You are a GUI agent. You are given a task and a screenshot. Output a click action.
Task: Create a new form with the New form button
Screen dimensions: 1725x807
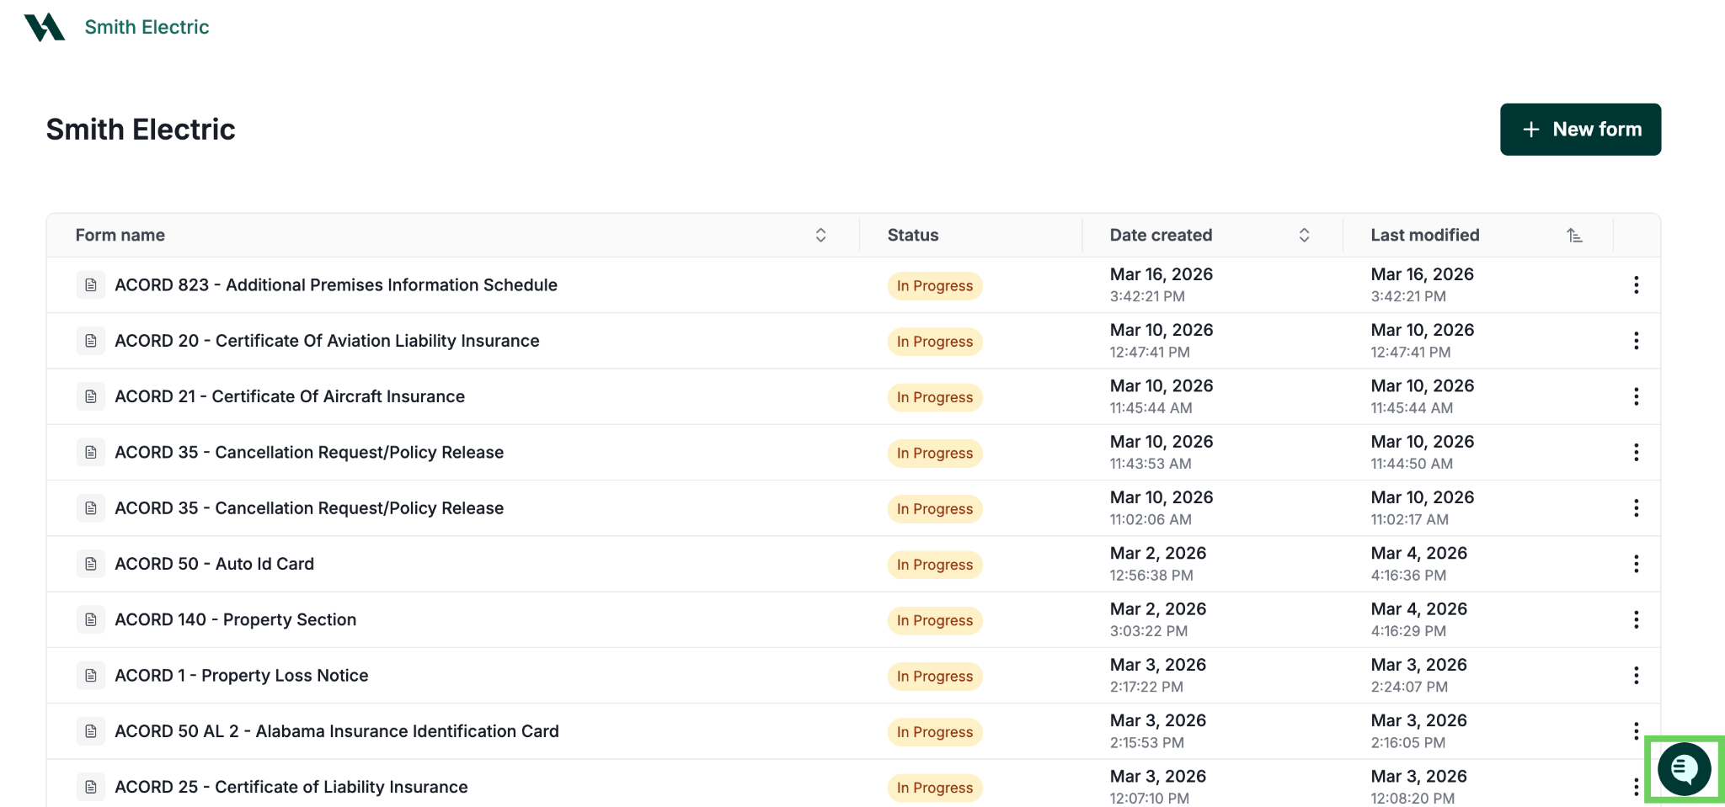pos(1580,130)
